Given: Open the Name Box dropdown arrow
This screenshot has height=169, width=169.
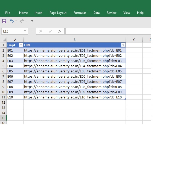Looking at the screenshot, I should point(25,31).
